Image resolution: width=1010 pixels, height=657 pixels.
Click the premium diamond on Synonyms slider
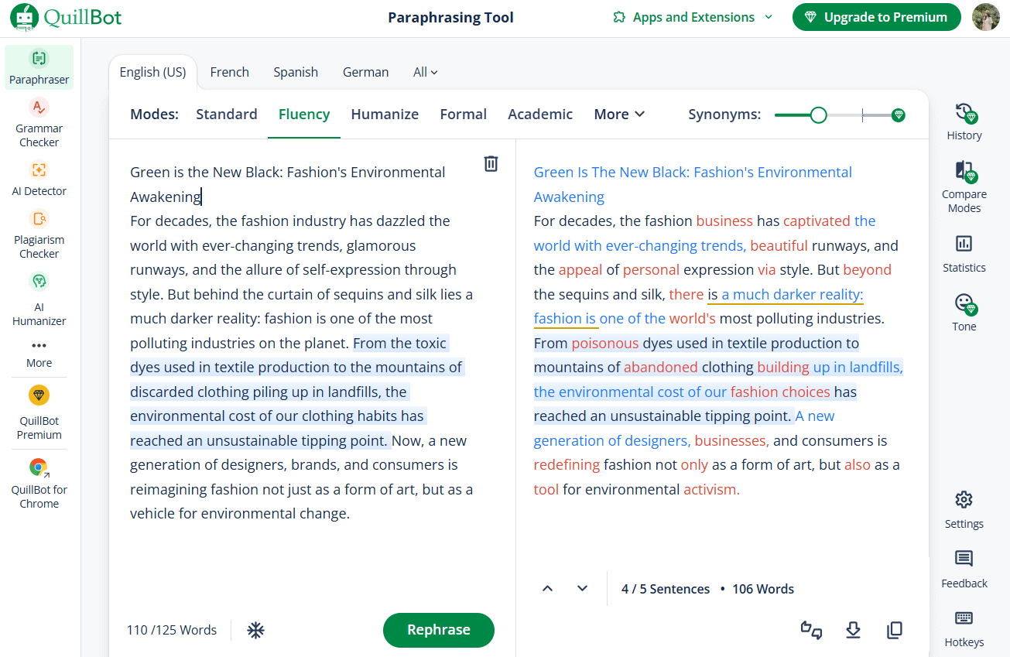(899, 115)
